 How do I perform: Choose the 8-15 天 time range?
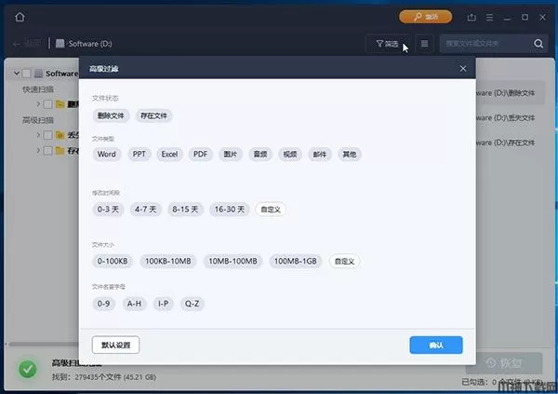click(x=185, y=209)
